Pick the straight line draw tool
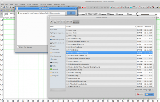The height and width of the screenshot is (102, 160). coord(139,7)
